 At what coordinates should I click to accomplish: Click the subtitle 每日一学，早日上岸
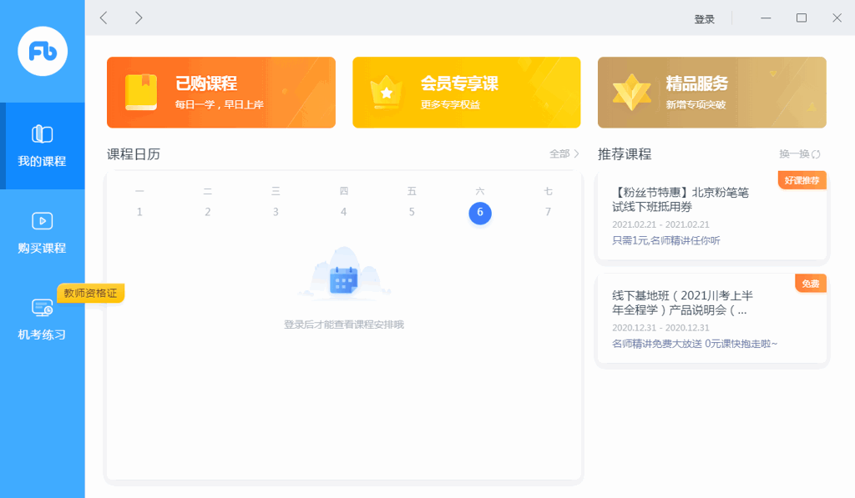click(220, 104)
